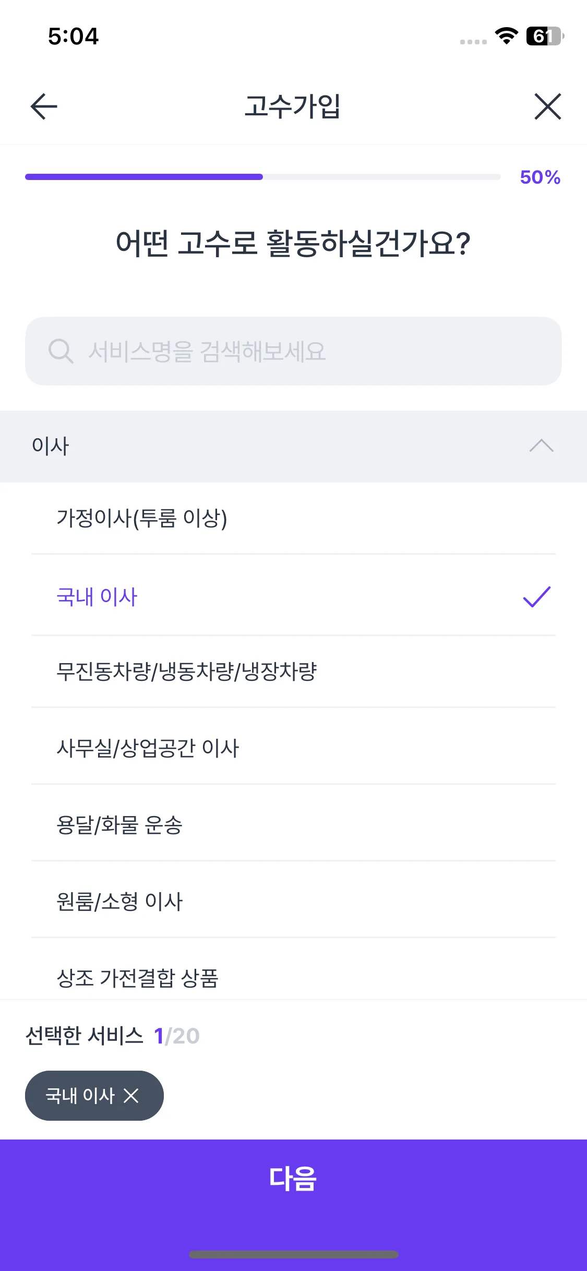Tap the 국내 이사 selected chip
Screen dimensions: 587x1271
pos(80,1096)
